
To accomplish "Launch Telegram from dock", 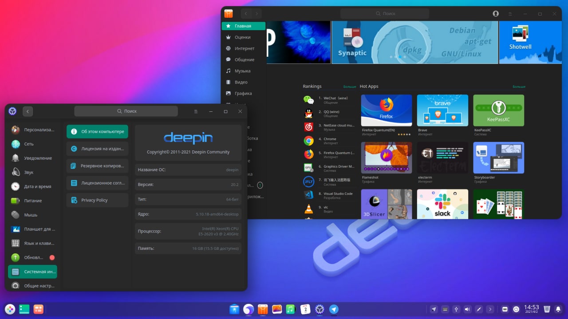I will point(334,309).
